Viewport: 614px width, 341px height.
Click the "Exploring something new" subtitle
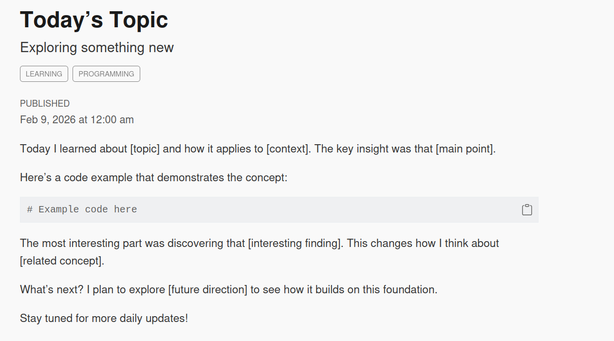pyautogui.click(x=97, y=48)
